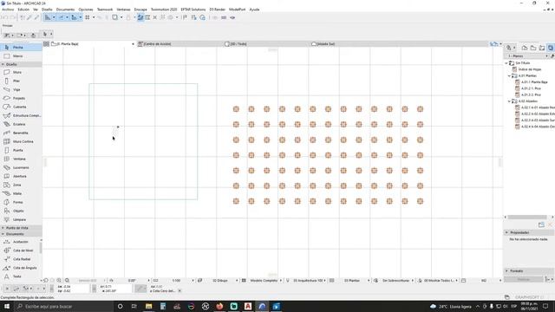Open the Teamwork menu

[x=105, y=10]
